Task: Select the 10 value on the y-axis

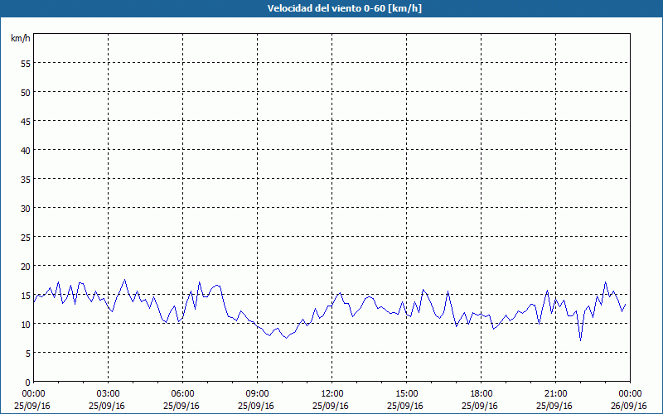Action: click(26, 325)
